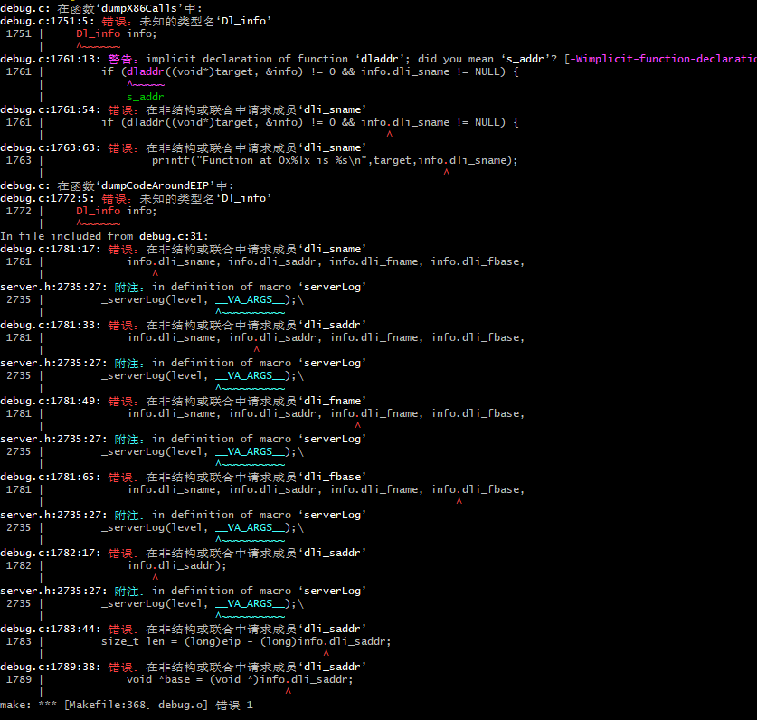Click the debug.c:1781:65 error location
Screen dimensions: 757x720
(x=51, y=477)
